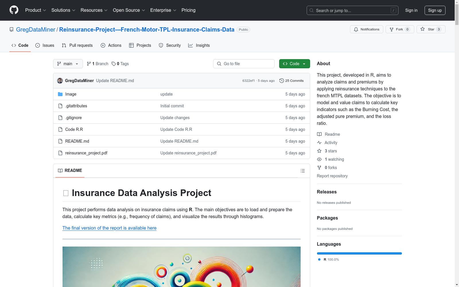Click the Notifications button
This screenshot has height=287, width=459.
[x=367, y=29]
